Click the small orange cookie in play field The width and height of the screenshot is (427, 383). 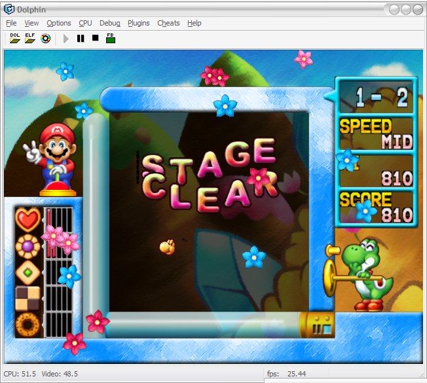pyautogui.click(x=167, y=247)
